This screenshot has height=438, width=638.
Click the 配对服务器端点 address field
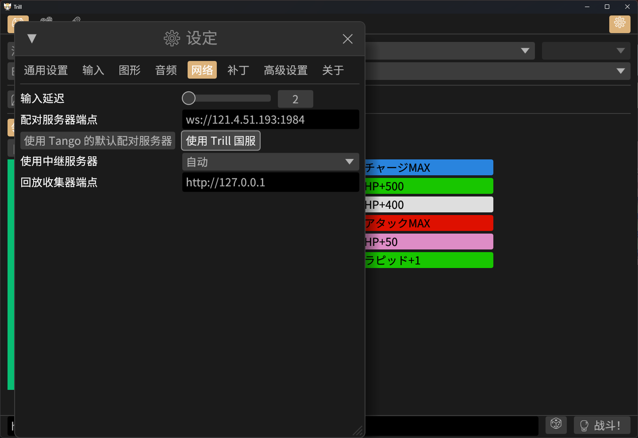[270, 120]
